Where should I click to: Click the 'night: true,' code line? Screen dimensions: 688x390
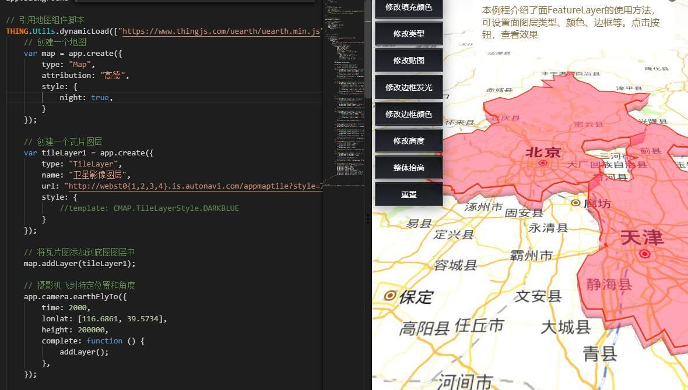[x=86, y=98]
